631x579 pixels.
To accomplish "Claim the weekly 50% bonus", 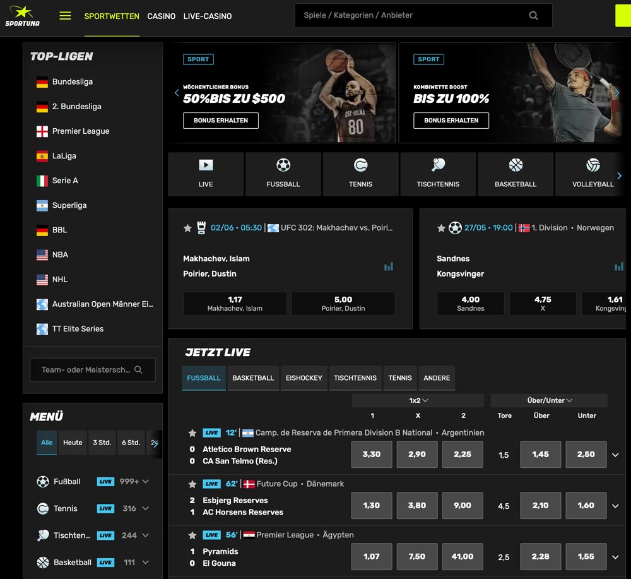I will click(220, 121).
